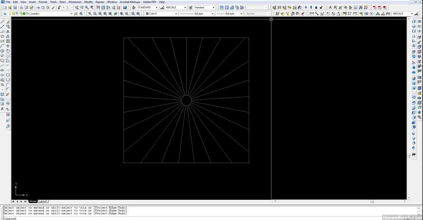Click the Multiline Text 'A' tool

point(2,109)
